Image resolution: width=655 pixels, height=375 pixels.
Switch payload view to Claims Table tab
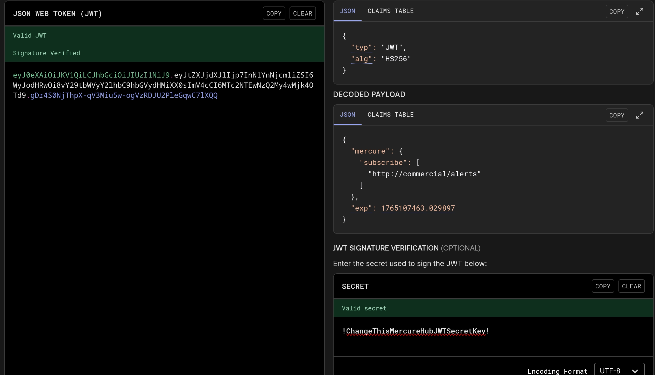(390, 115)
